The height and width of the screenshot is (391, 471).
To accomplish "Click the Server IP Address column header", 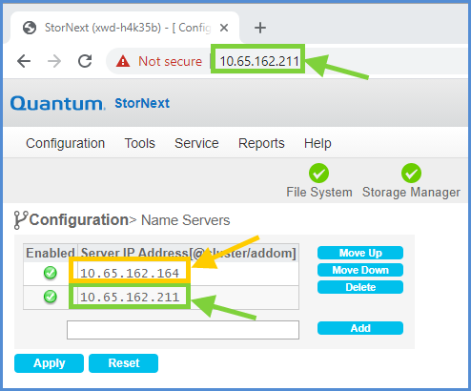I will click(x=189, y=253).
